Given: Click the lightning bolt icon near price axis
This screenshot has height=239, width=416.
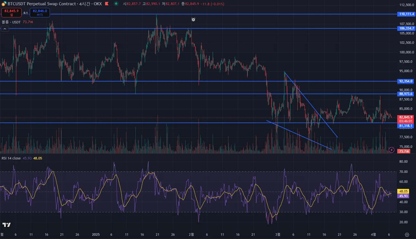Looking at the screenshot, I should point(391,150).
